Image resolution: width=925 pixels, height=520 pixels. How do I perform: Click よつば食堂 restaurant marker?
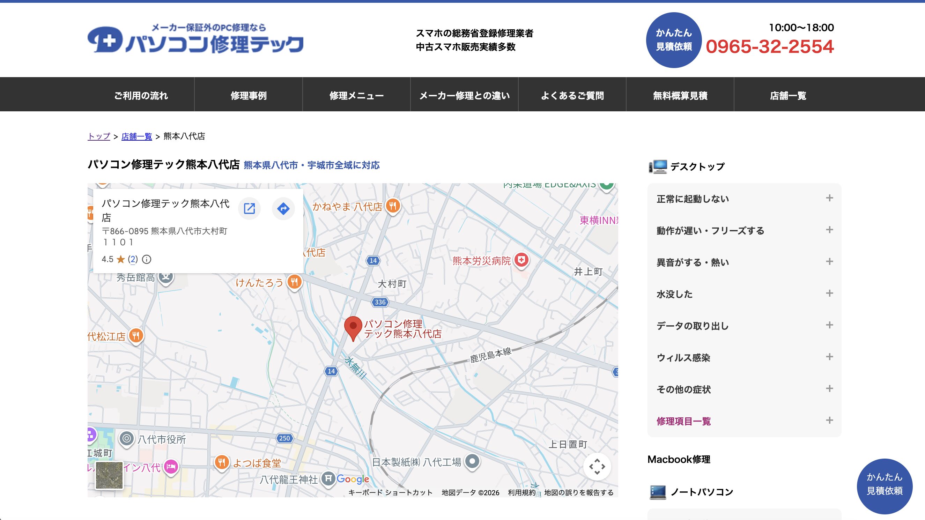(222, 462)
